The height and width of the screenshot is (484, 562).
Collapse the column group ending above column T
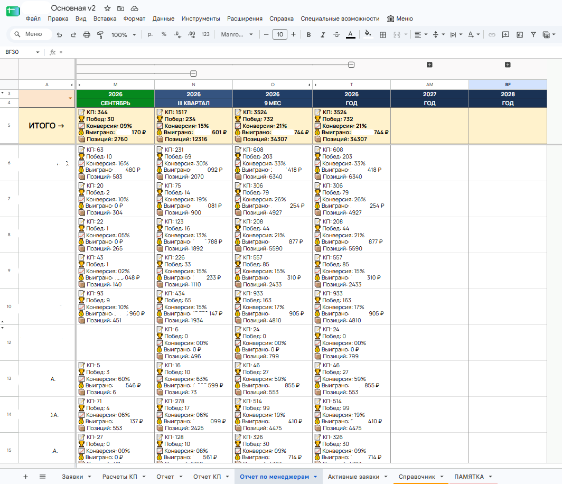pyautogui.click(x=351, y=64)
